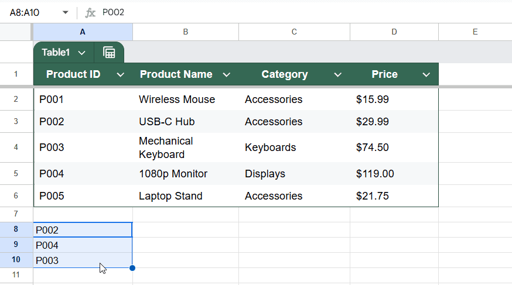The width and height of the screenshot is (512, 285).
Task: Select cell containing P005
Action: 83,195
